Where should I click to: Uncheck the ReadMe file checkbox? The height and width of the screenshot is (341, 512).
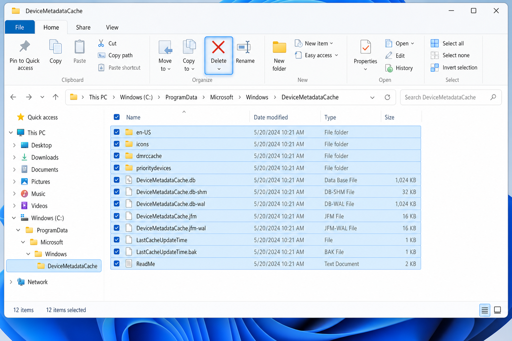(x=117, y=263)
